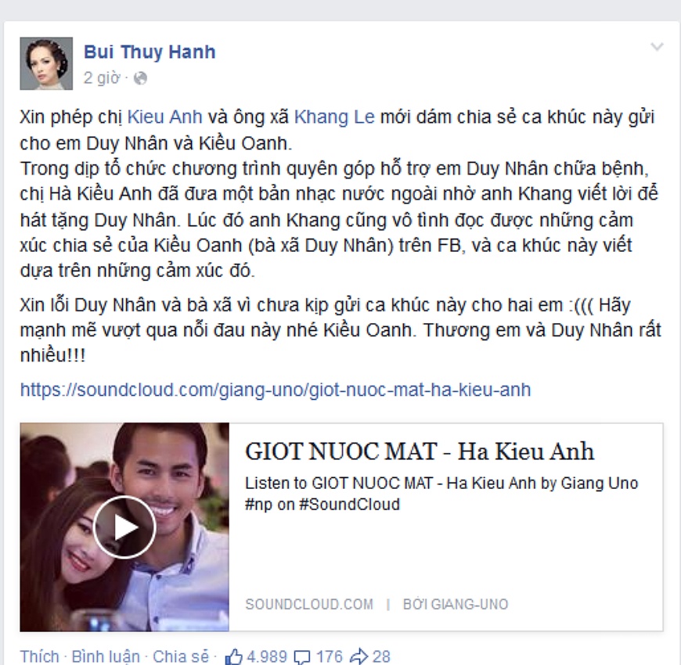The image size is (681, 665).
Task: Open the 2 giờ post timestamp
Action: click(102, 78)
